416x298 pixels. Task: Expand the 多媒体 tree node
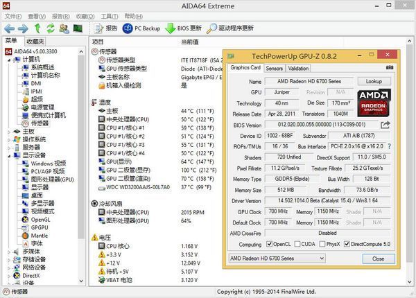[x=9, y=252]
